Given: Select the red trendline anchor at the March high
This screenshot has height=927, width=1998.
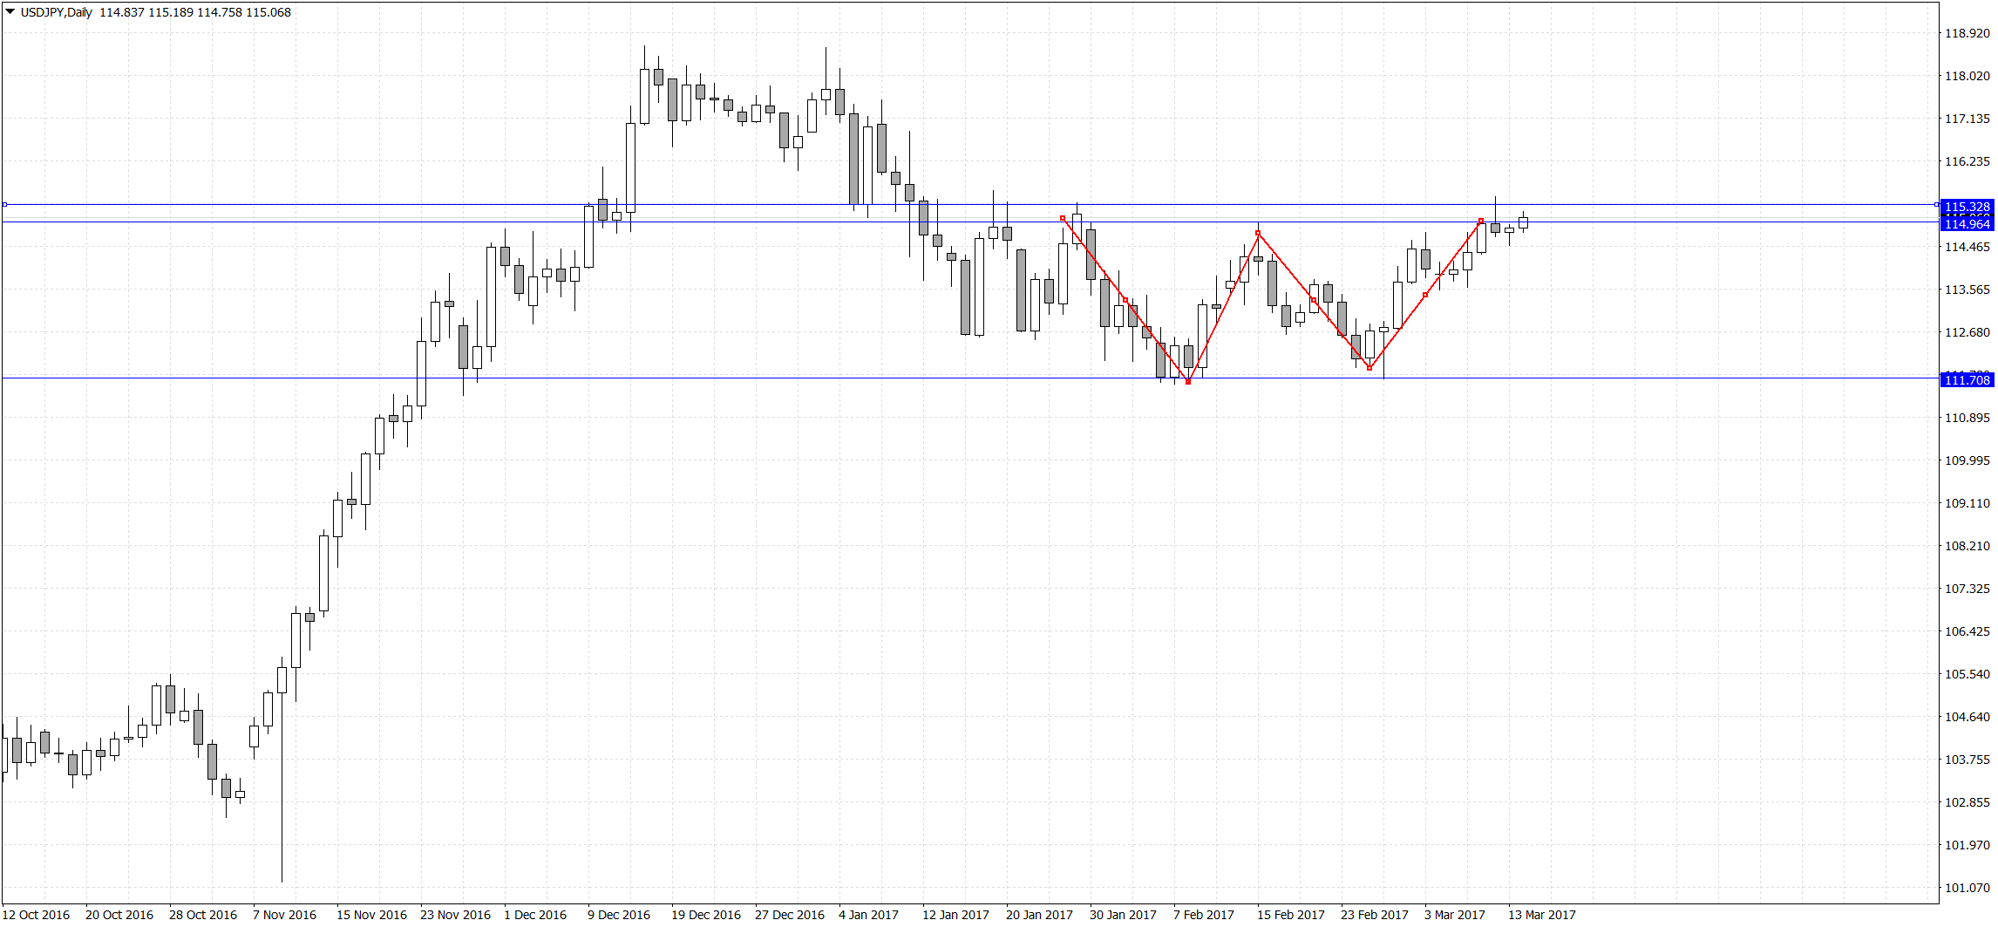Looking at the screenshot, I should [1481, 221].
